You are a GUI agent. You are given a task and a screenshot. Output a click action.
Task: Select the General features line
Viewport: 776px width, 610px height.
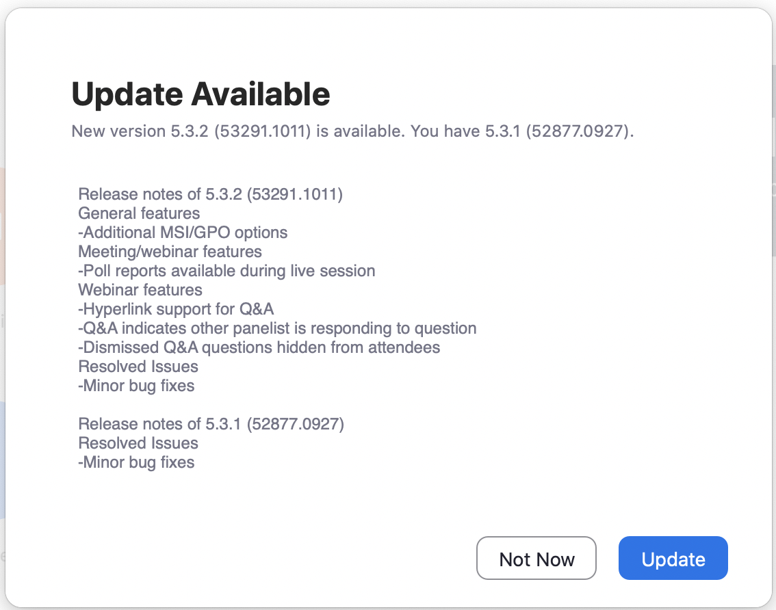[139, 213]
